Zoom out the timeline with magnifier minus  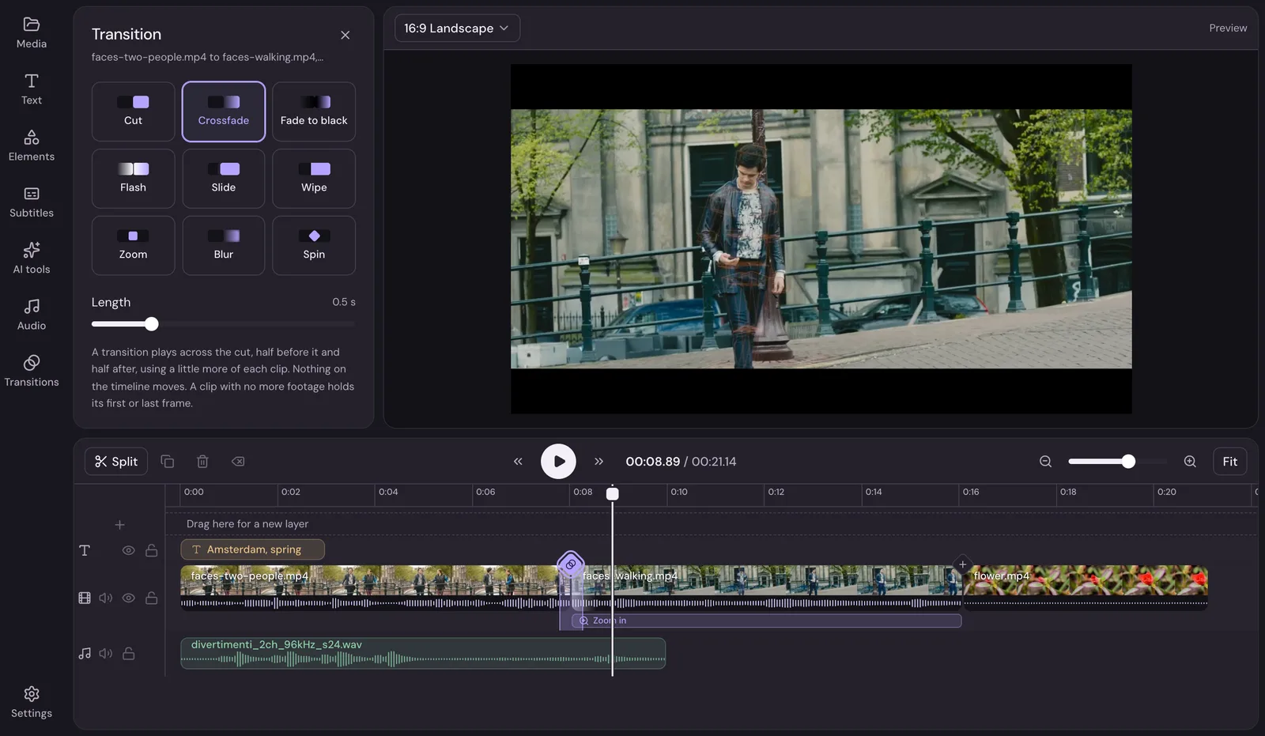[1045, 461]
